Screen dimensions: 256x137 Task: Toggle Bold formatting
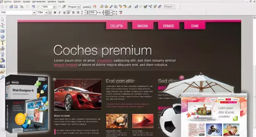pos(55,13)
